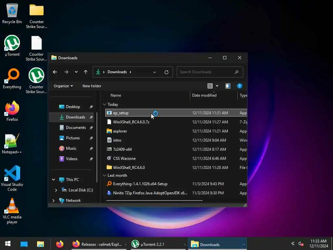Image resolution: width=333 pixels, height=250 pixels.
Task: Open view options dropdown arrow
Action: [217, 86]
